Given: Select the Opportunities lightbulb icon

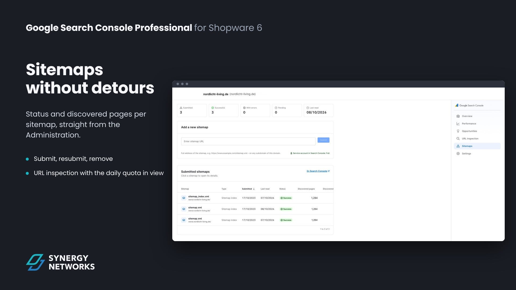Looking at the screenshot, I should point(458,131).
